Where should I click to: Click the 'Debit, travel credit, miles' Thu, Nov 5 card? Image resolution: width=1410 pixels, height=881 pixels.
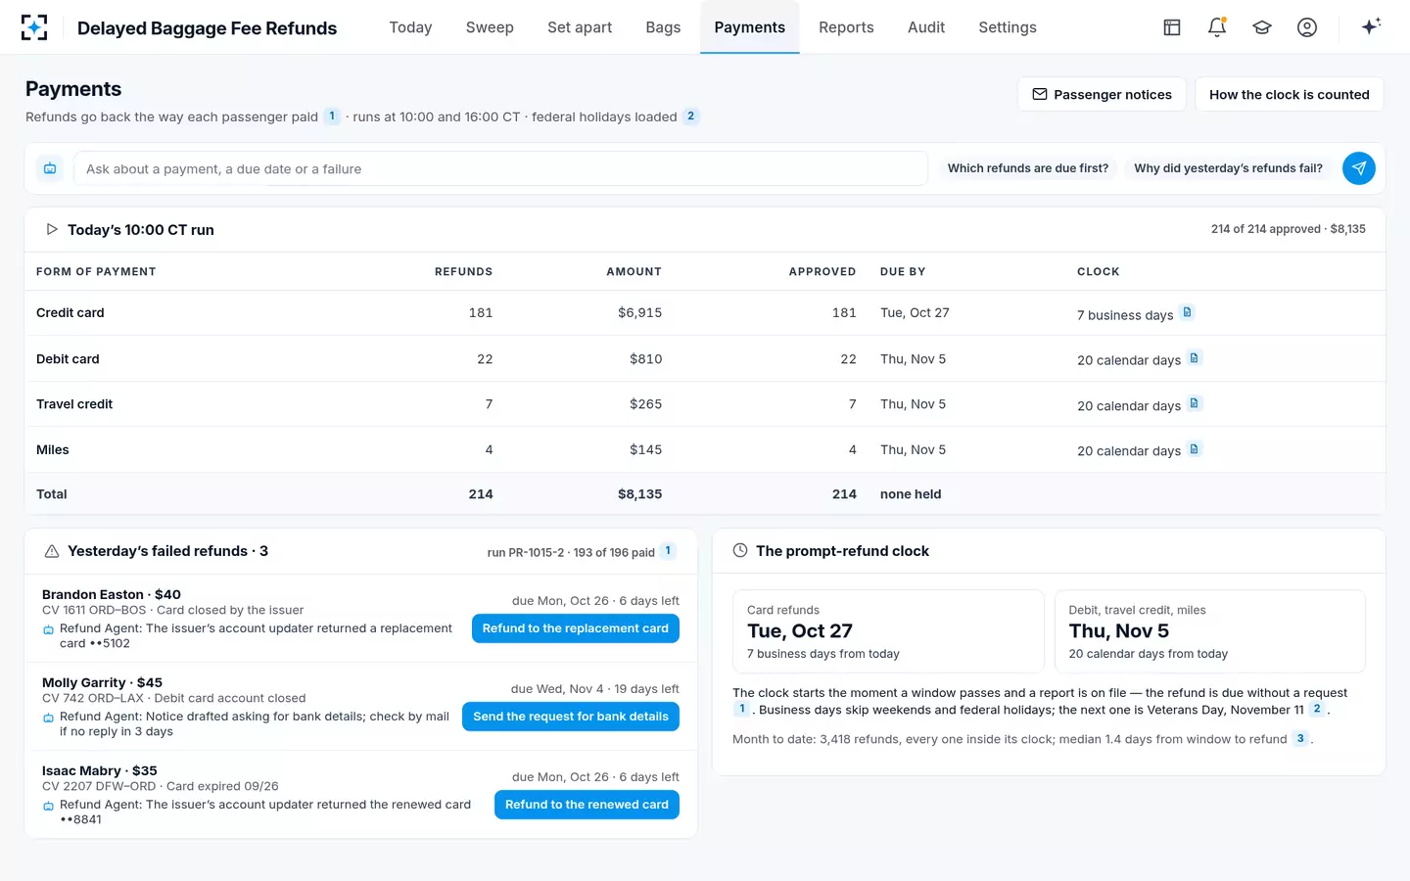[x=1210, y=631]
